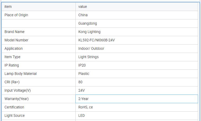This screenshot has height=121, width=201.
Task: Click the China value cell
Action: point(83,15)
